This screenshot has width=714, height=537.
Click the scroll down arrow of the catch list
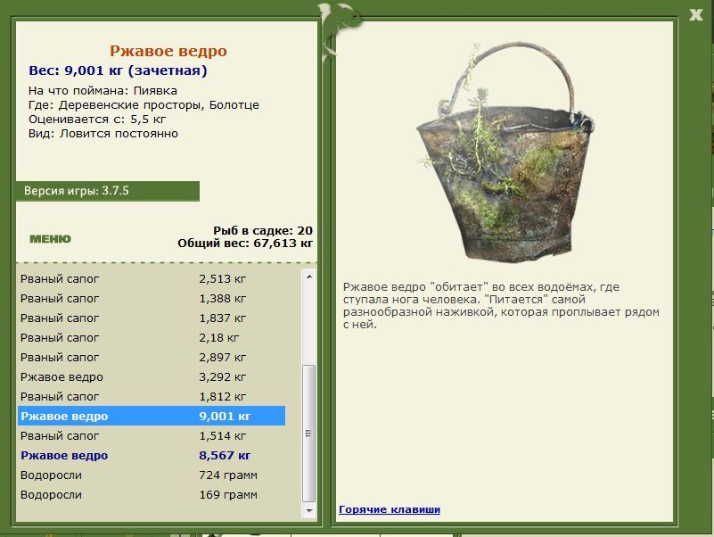tap(309, 510)
